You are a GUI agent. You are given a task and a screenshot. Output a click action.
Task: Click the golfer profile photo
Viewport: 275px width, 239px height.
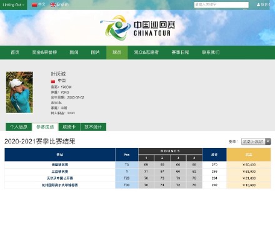pyautogui.click(x=19, y=92)
